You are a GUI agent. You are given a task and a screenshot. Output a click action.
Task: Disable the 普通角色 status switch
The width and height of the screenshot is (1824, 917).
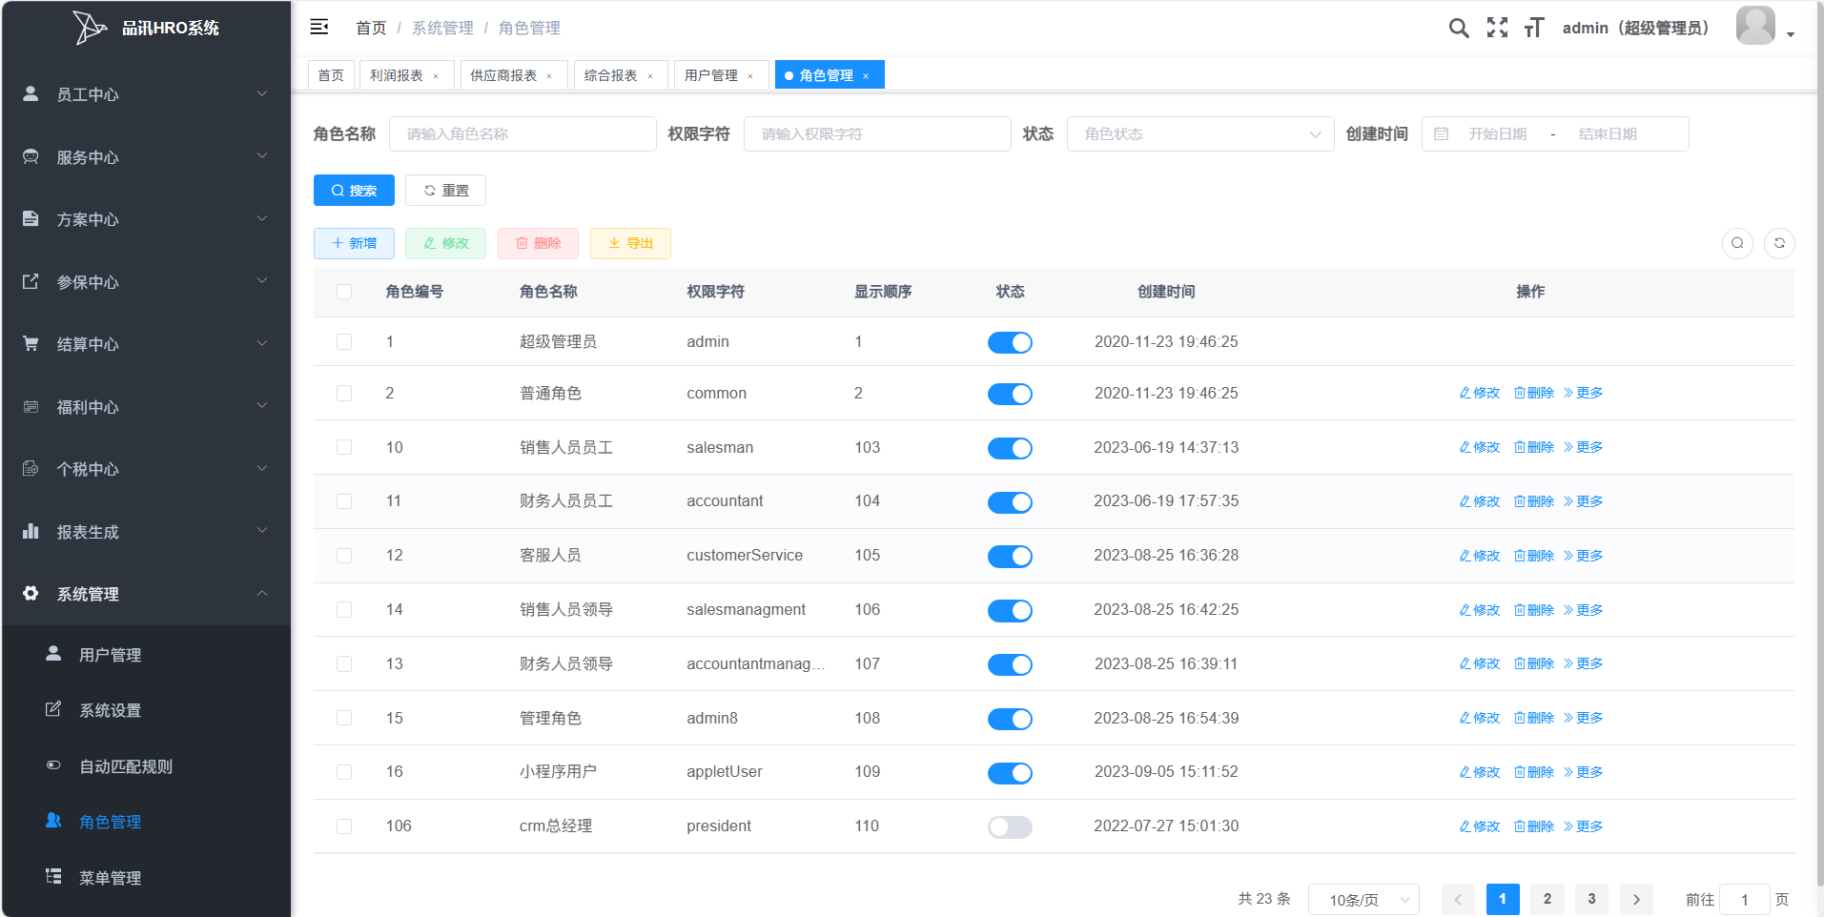pos(1010,394)
